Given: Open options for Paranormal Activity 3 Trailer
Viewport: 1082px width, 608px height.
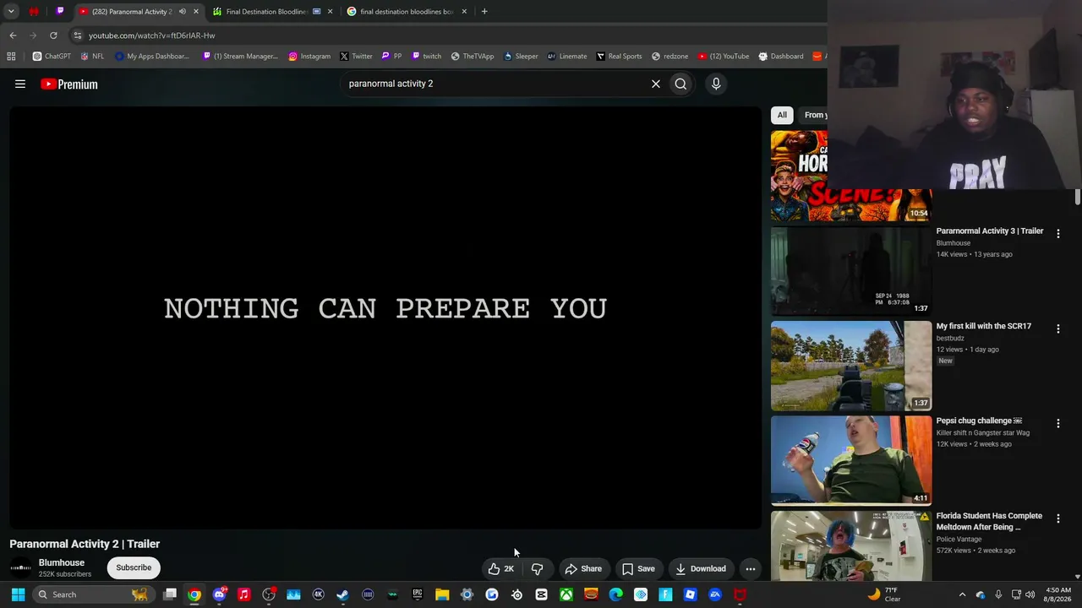Looking at the screenshot, I should pyautogui.click(x=1057, y=233).
